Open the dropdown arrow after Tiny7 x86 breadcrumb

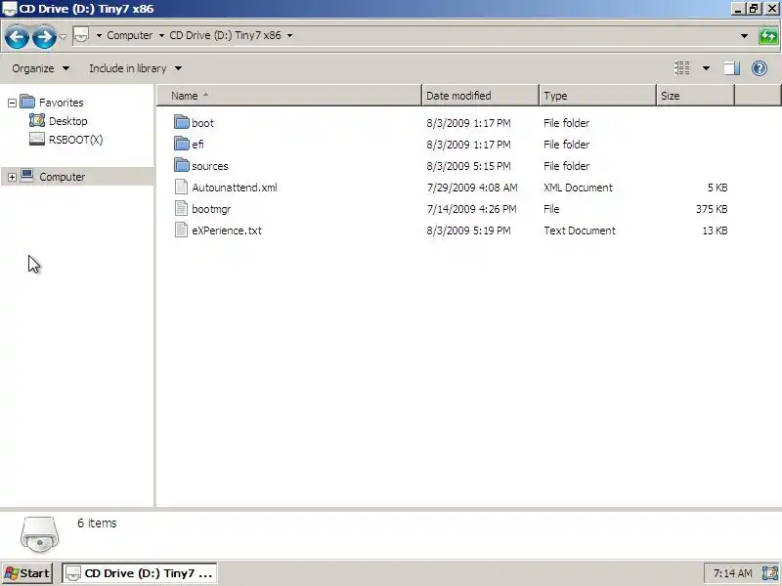(289, 35)
